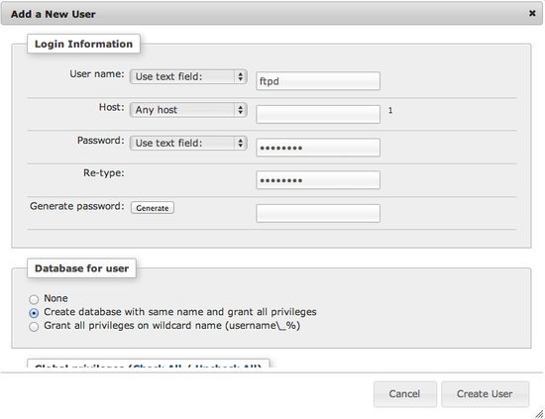Click the dialog resize grip icon
The width and height of the screenshot is (545, 419).
(x=539, y=414)
